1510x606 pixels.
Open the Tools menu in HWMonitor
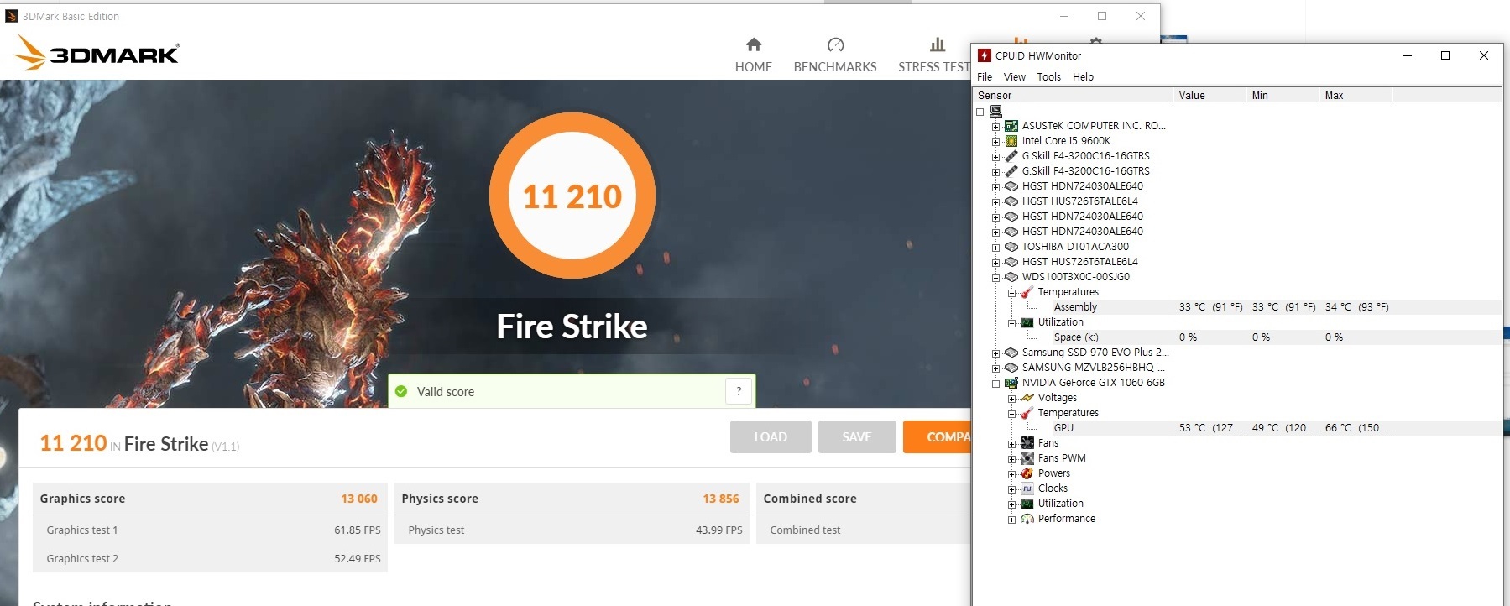(x=1049, y=76)
